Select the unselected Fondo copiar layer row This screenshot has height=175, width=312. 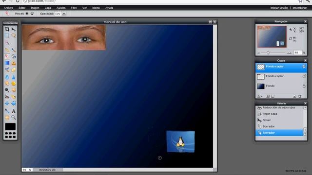pos(281,76)
